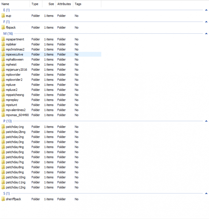Collapse the S group with its chevron
The height and width of the screenshot is (219, 209).
(x=206, y=193)
